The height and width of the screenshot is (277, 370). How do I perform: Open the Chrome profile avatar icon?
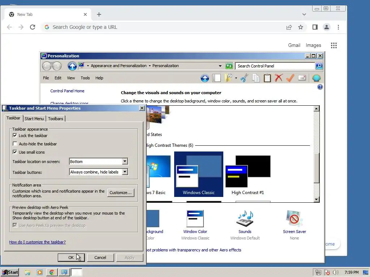pyautogui.click(x=327, y=27)
